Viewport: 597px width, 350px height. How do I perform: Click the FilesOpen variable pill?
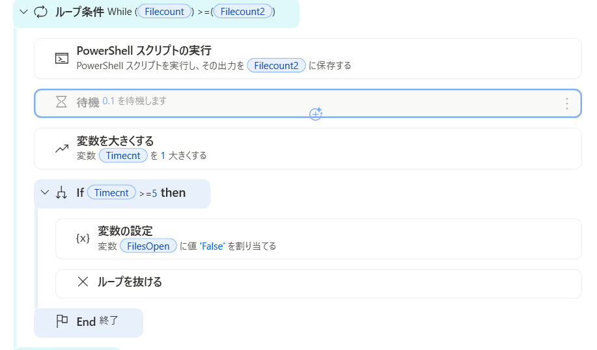(x=148, y=246)
